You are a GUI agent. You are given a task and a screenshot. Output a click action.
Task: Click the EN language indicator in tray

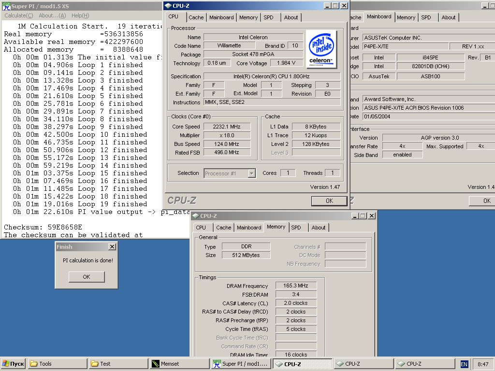[x=464, y=364]
